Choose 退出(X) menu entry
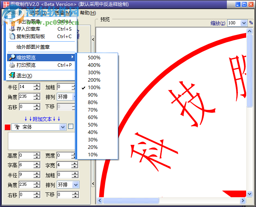 [x=41, y=75]
